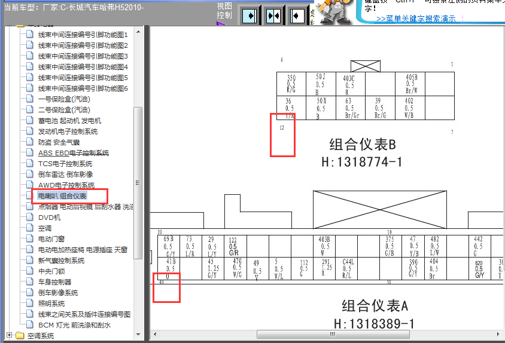505x343 pixels.
Task: Open the DVD机 entry
Action: coord(49,218)
